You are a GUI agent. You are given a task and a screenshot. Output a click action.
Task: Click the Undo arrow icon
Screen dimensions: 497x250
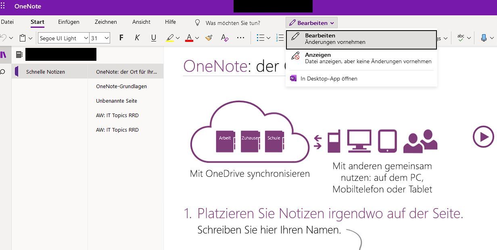(3, 38)
